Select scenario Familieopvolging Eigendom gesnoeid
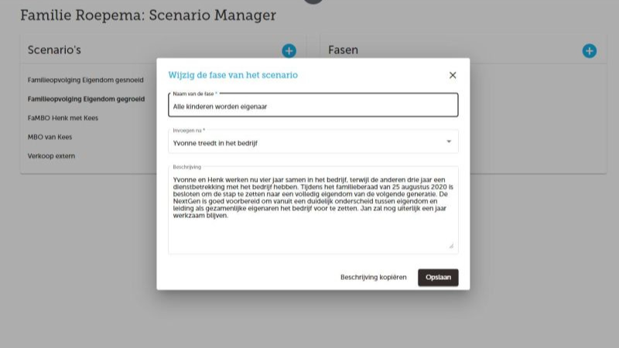 tap(85, 80)
